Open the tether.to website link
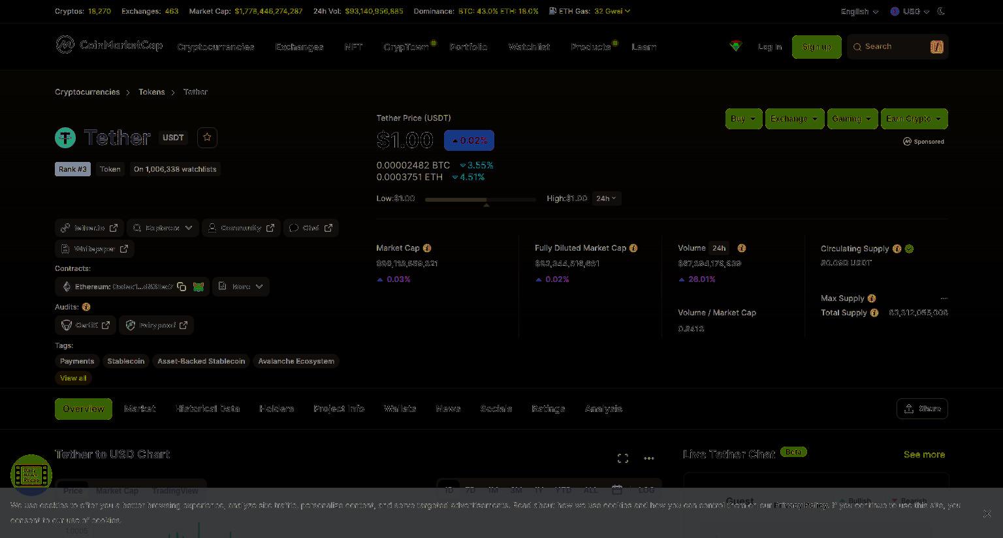Screen dimensions: 1003x538 [89, 228]
